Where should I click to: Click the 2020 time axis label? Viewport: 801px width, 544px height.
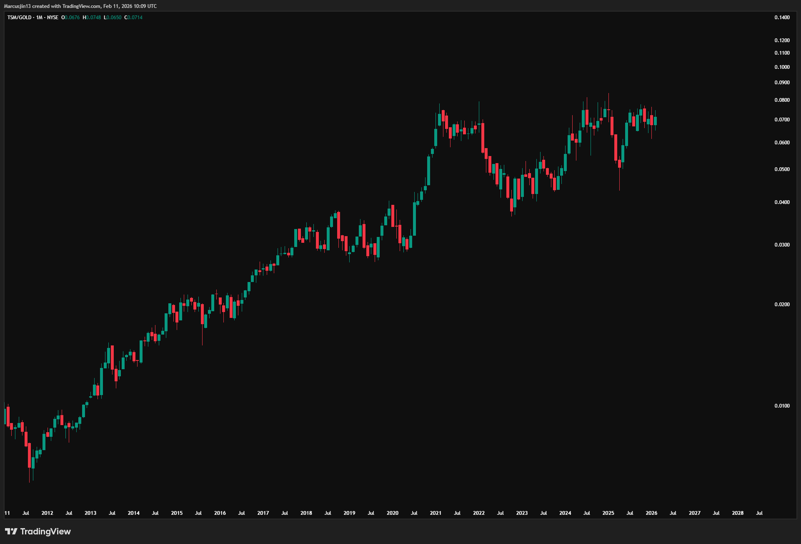click(392, 513)
